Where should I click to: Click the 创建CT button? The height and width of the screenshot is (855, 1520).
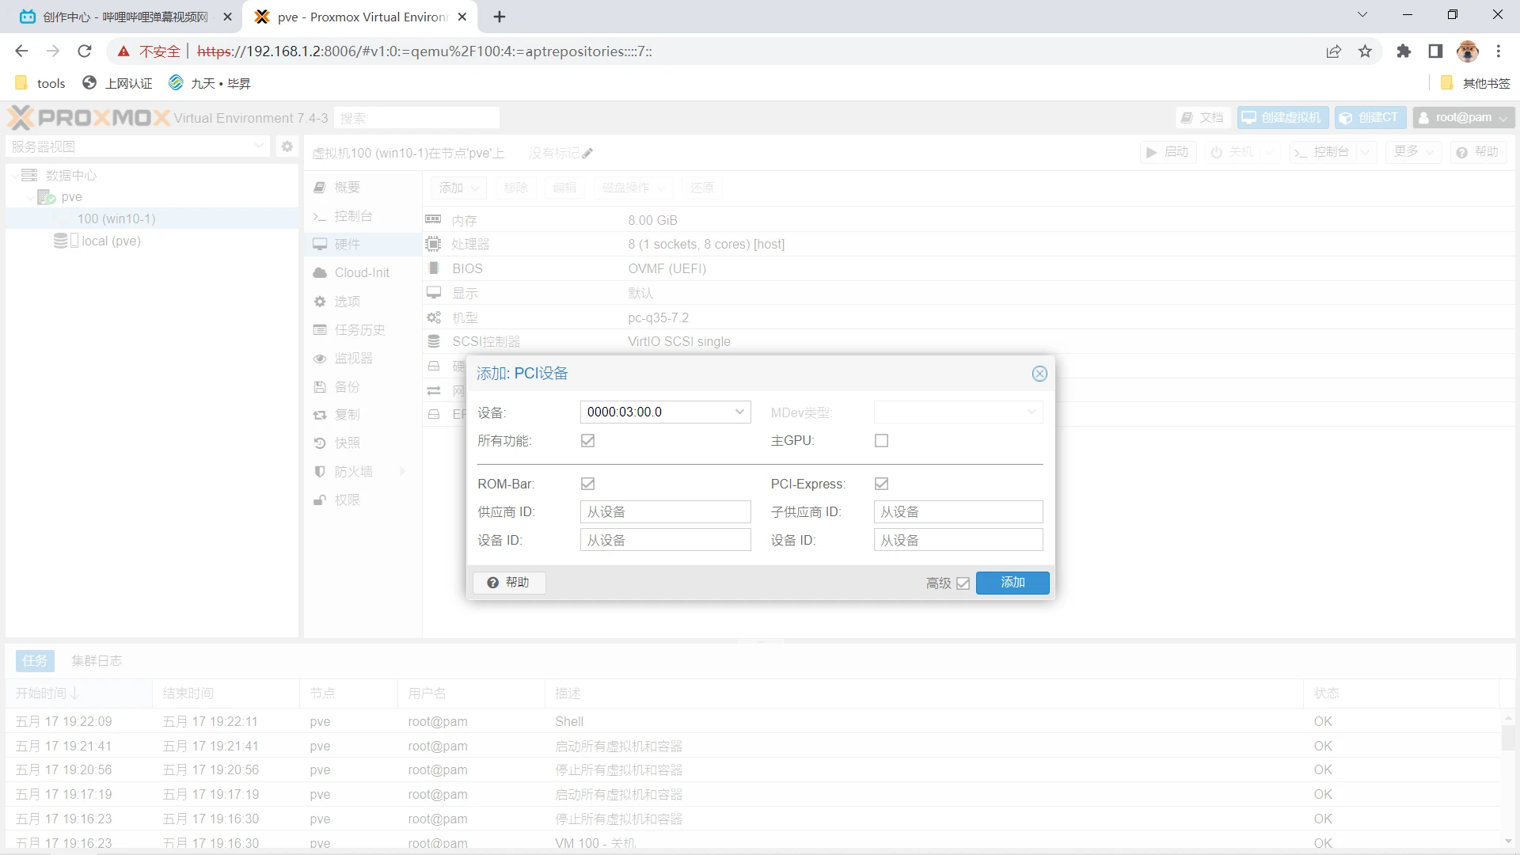(x=1370, y=118)
